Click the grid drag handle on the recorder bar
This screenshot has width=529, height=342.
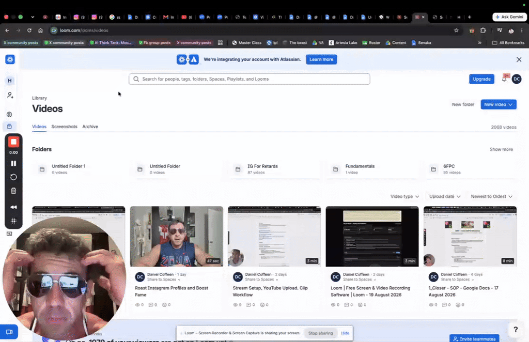click(x=13, y=221)
